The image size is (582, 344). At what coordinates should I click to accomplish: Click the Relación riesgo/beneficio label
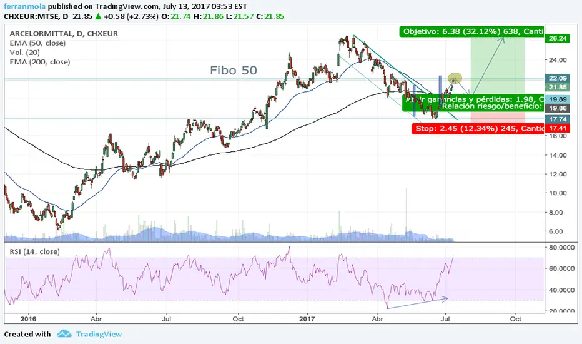tap(493, 106)
